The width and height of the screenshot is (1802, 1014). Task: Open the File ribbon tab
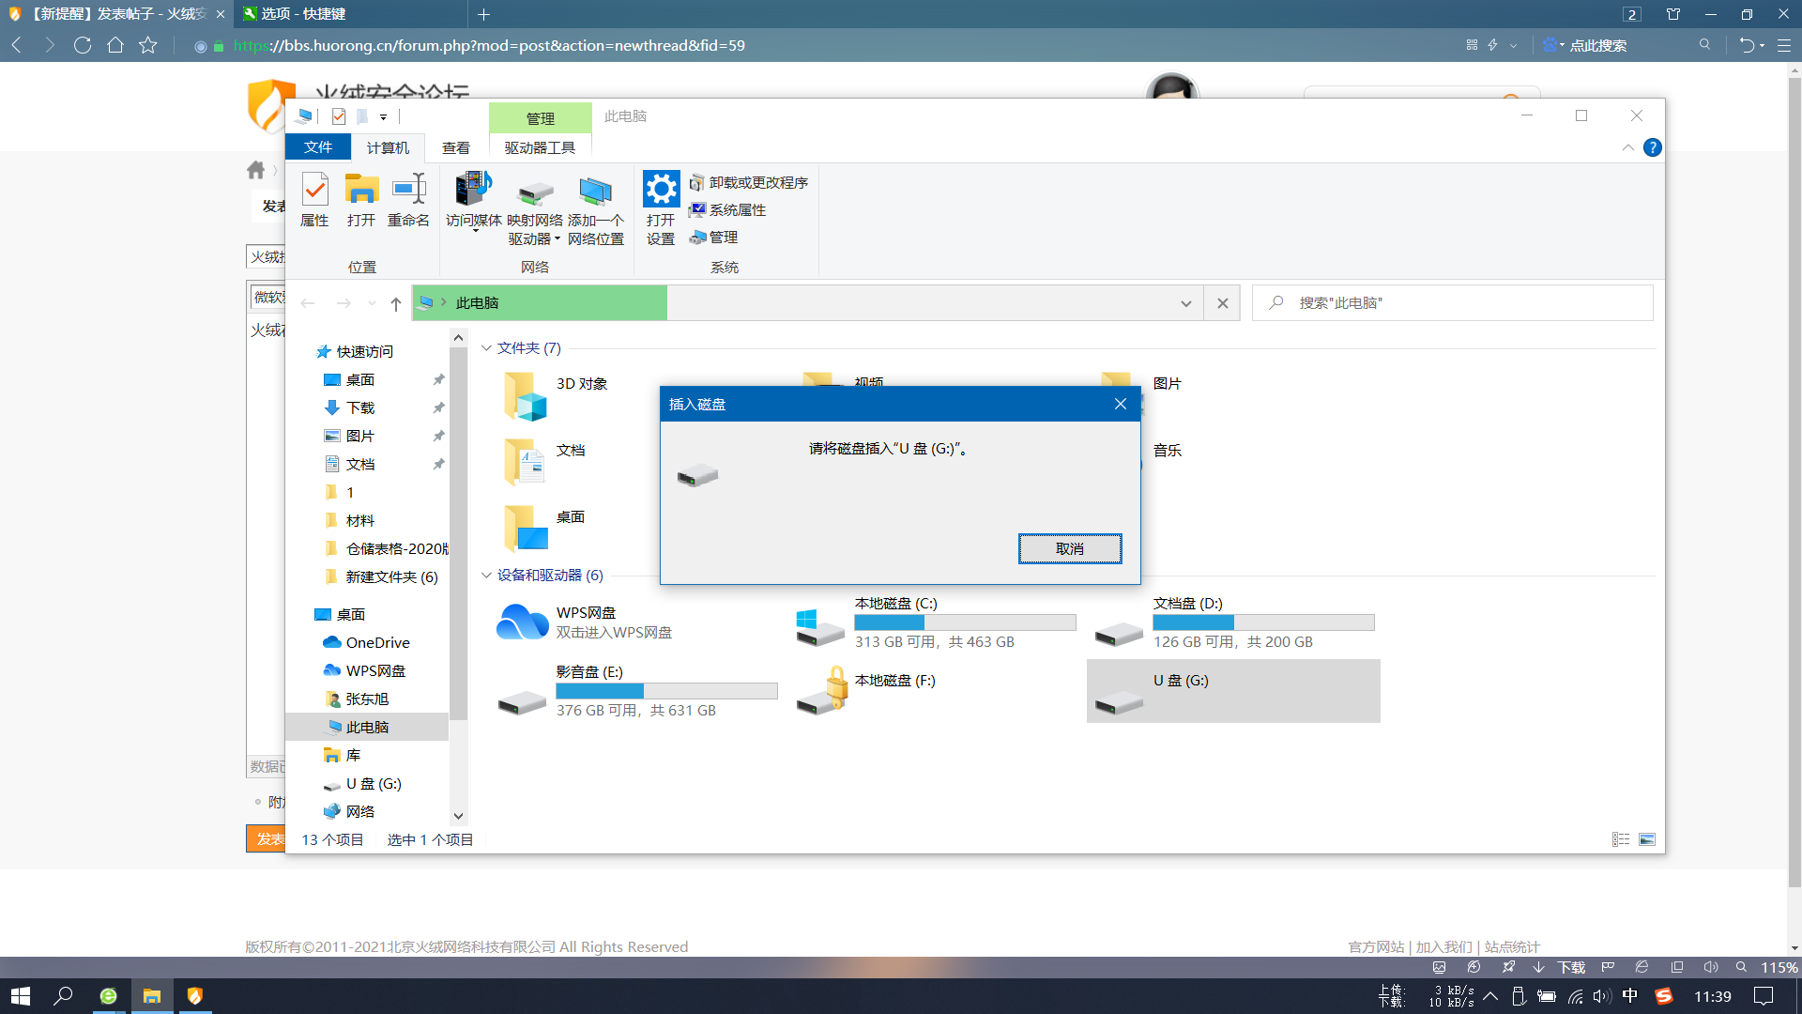(318, 147)
